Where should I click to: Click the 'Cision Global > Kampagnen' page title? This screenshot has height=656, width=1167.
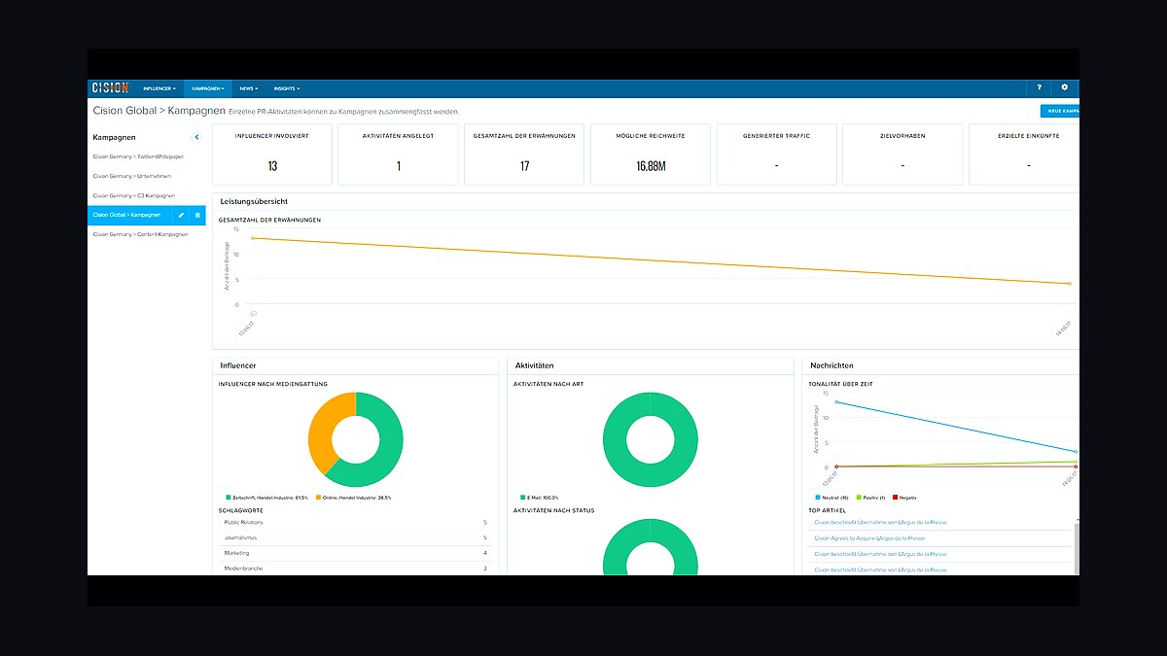159,111
